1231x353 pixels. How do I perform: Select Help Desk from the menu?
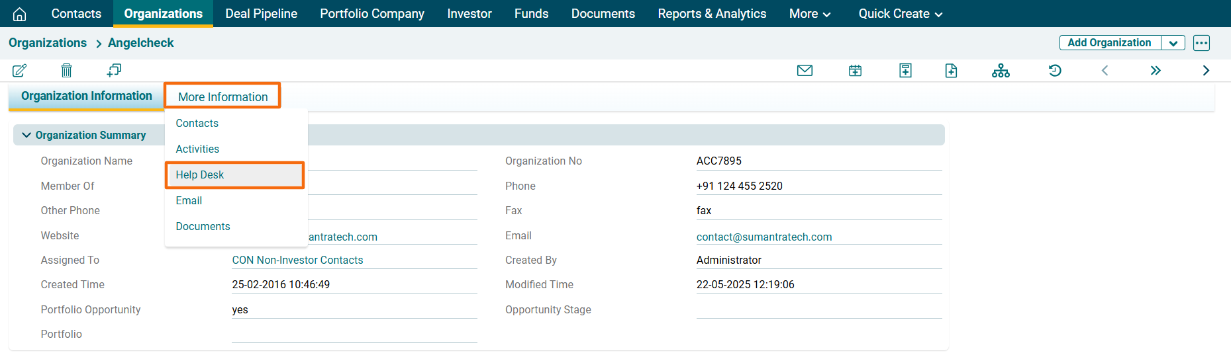pos(200,175)
